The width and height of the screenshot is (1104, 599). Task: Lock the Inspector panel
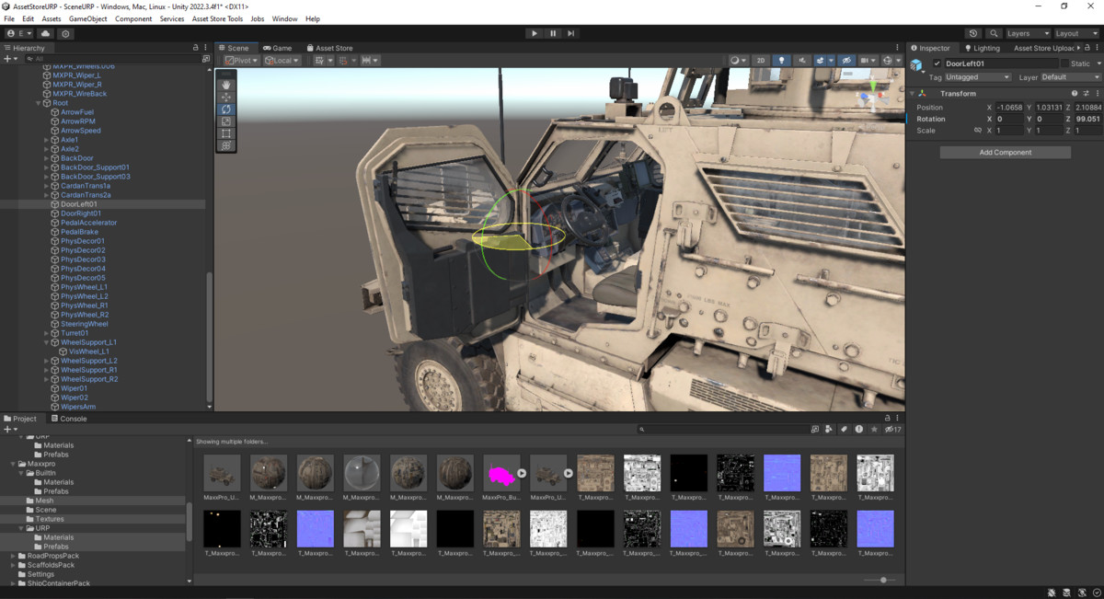coord(1087,48)
